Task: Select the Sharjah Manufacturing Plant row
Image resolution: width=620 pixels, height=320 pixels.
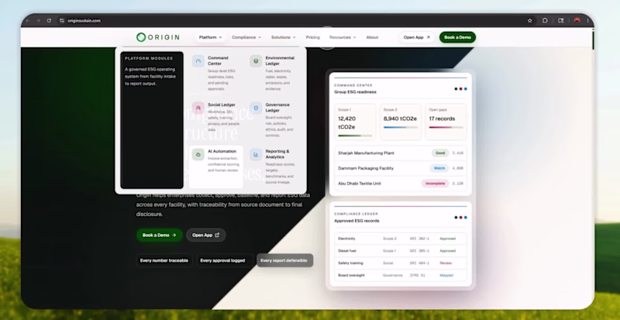Action: (x=401, y=153)
